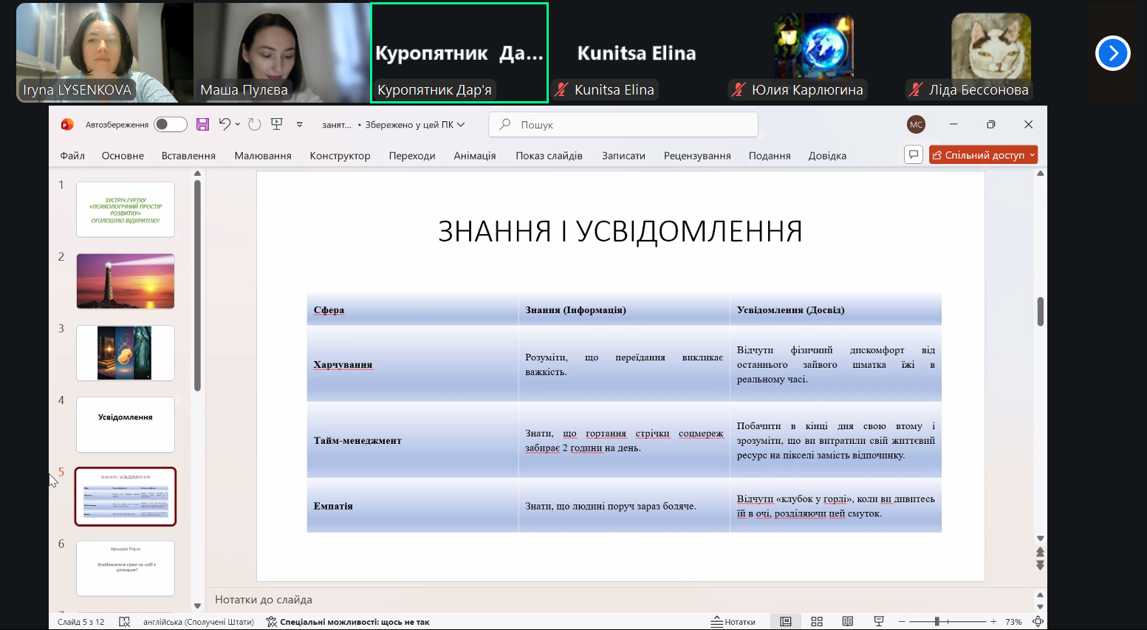Click the spell check status icon
The image size is (1147, 630).
124,622
